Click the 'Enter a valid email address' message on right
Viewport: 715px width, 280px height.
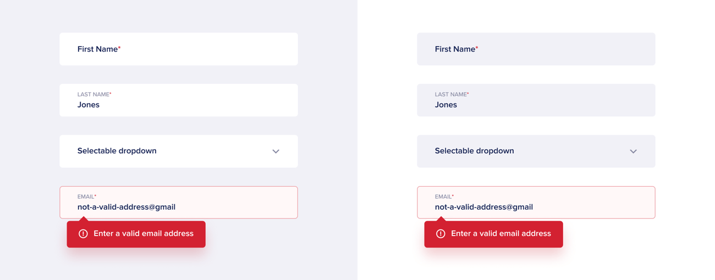pos(501,234)
